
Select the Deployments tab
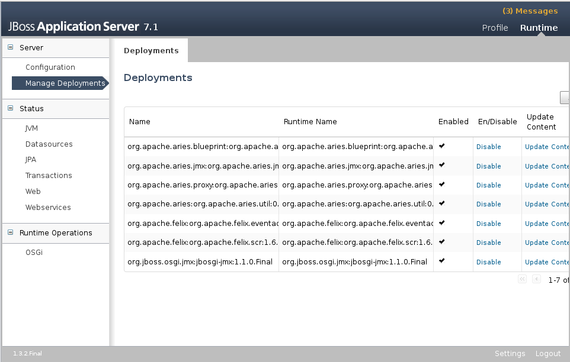(151, 51)
